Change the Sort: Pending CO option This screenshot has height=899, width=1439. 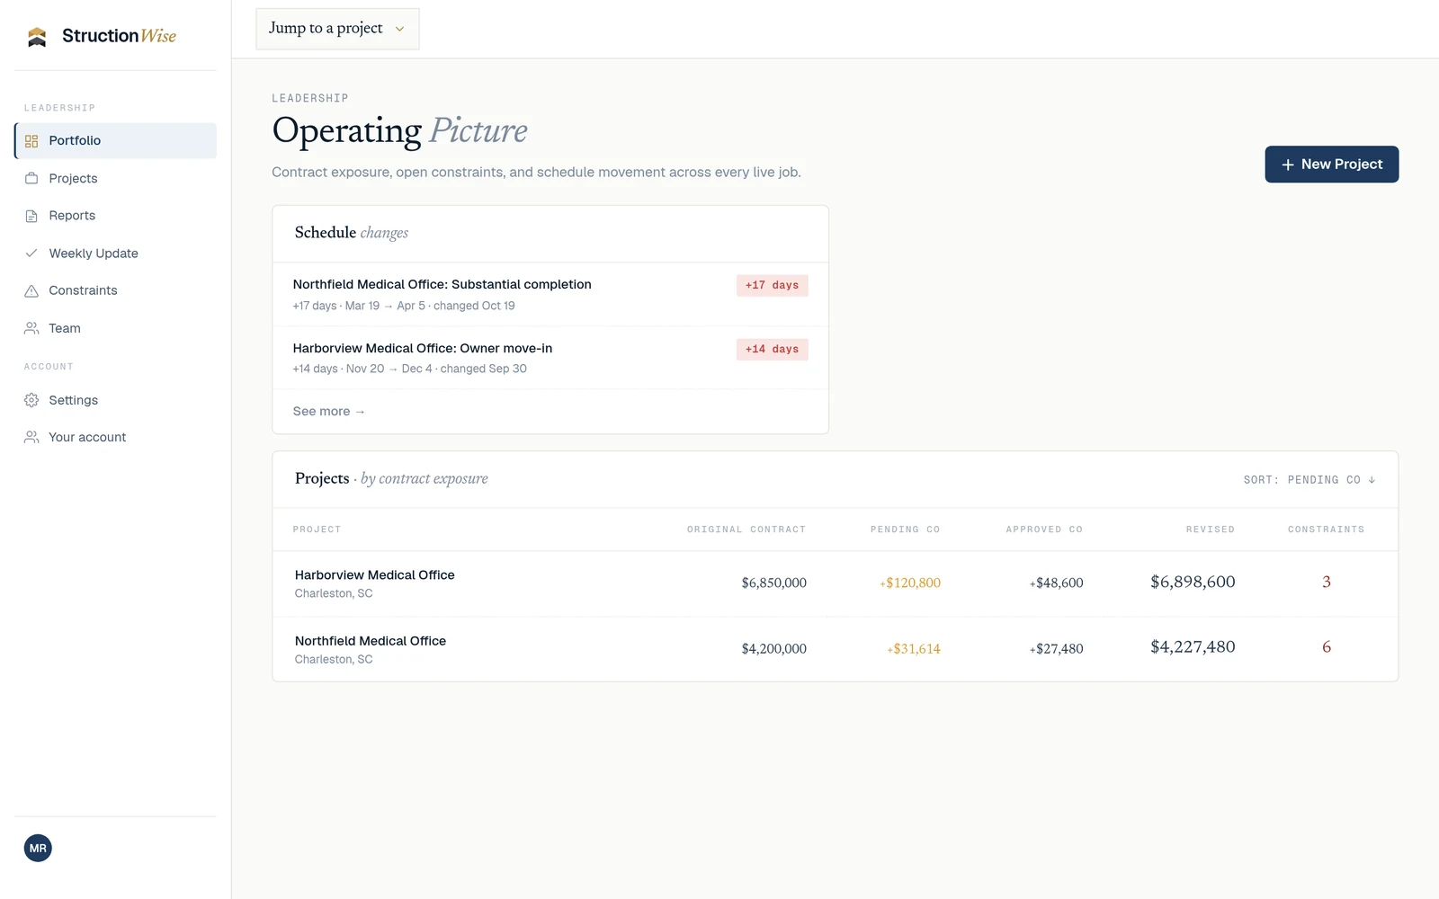tap(1309, 480)
